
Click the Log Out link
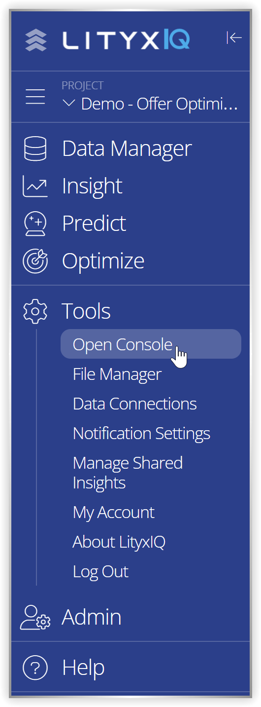click(x=100, y=571)
